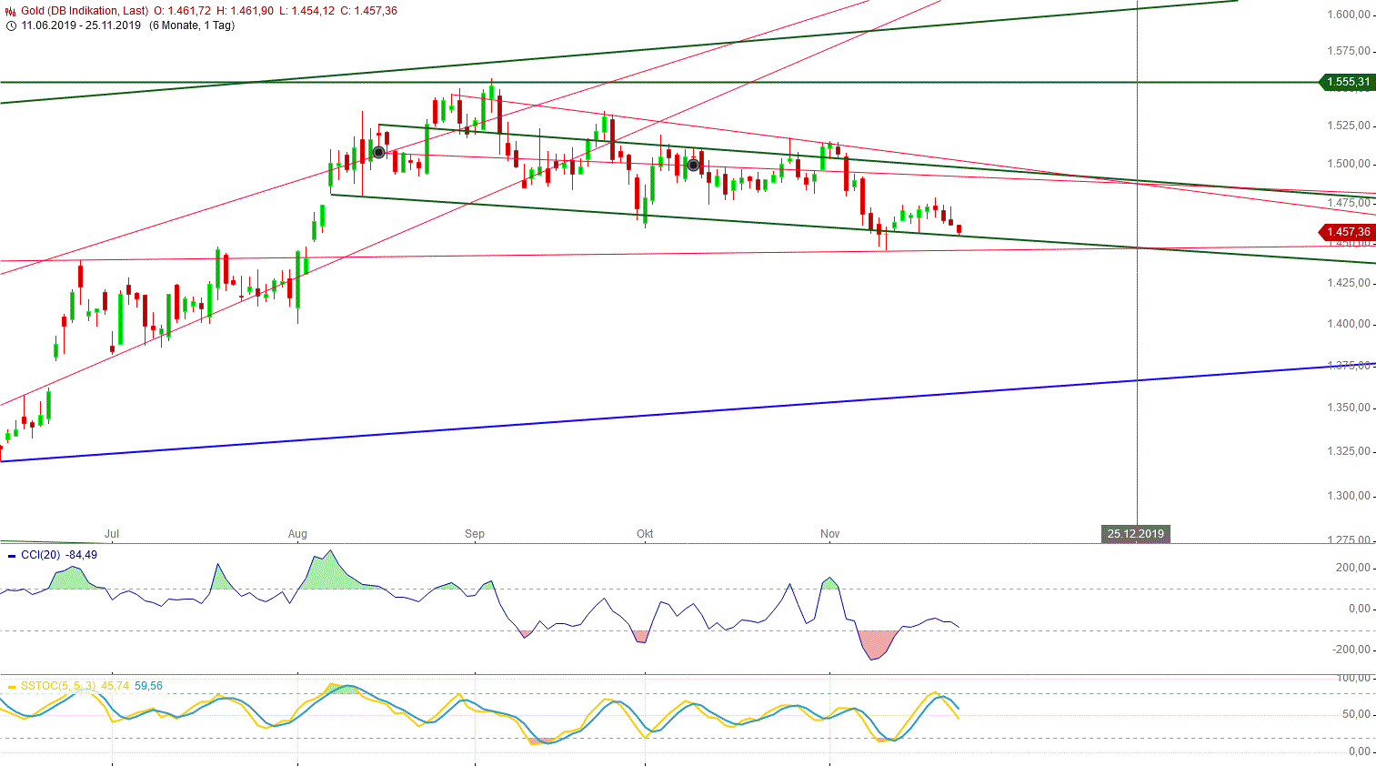
Task: Select the circular anchor marker in October
Action: point(694,165)
